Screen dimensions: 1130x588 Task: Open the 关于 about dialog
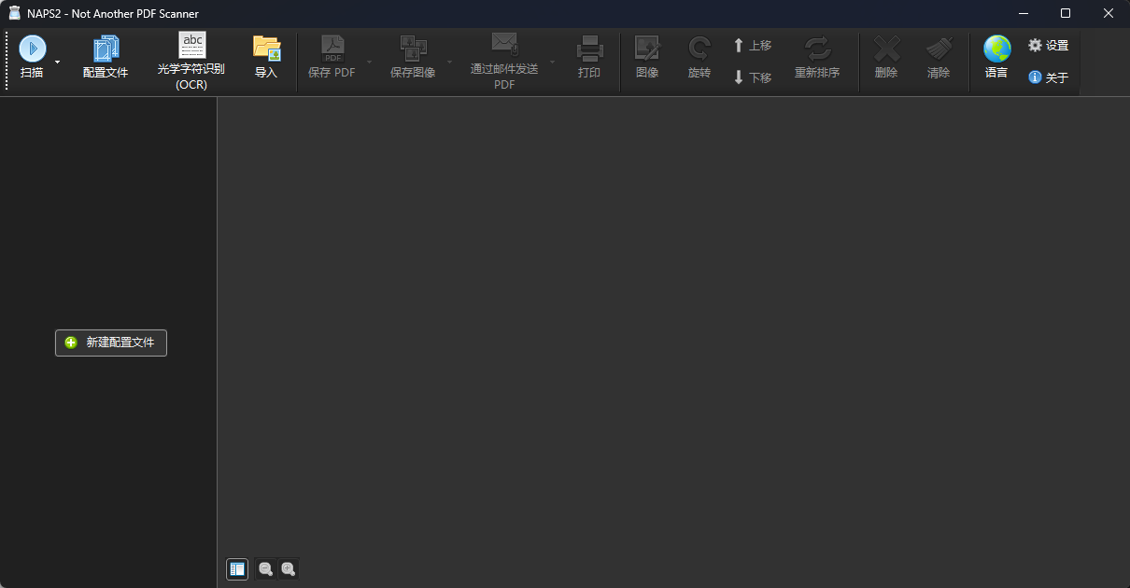pos(1048,77)
